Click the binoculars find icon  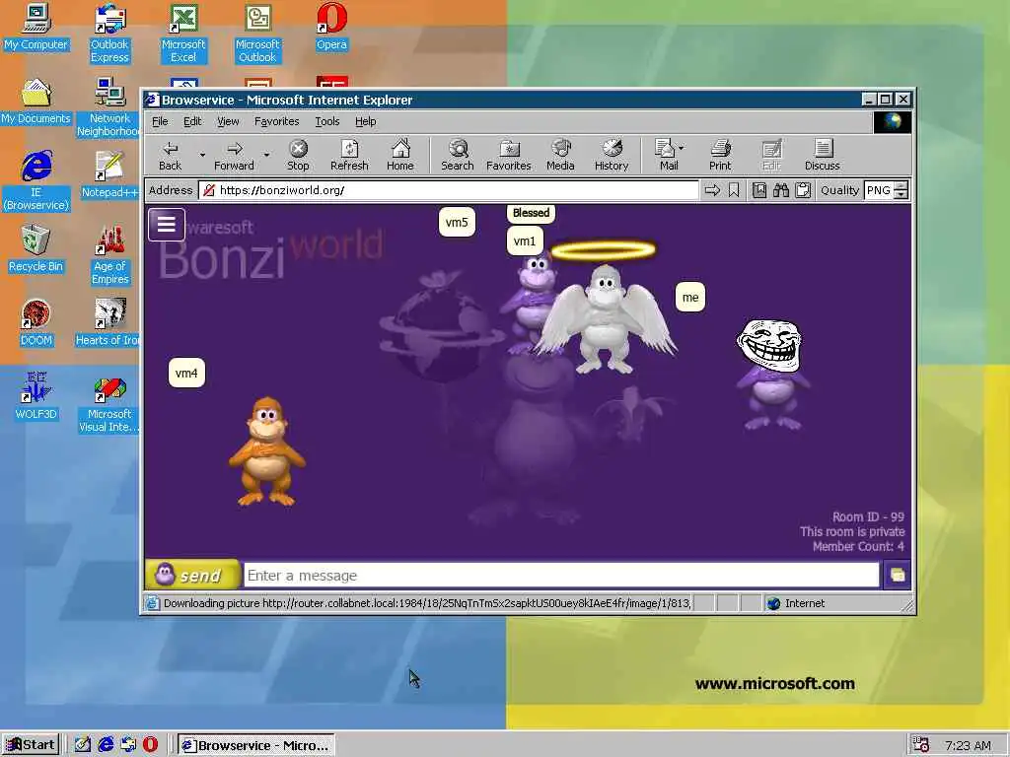781,190
